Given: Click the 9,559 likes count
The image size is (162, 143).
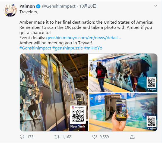Looking at the screenshot, I should click(x=104, y=137).
